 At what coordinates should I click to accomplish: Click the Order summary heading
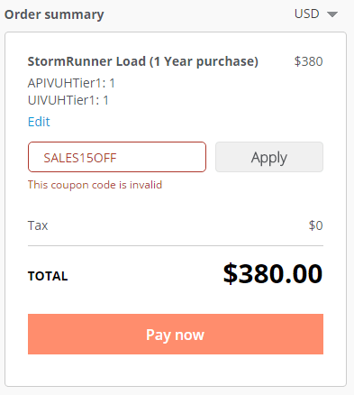click(54, 14)
